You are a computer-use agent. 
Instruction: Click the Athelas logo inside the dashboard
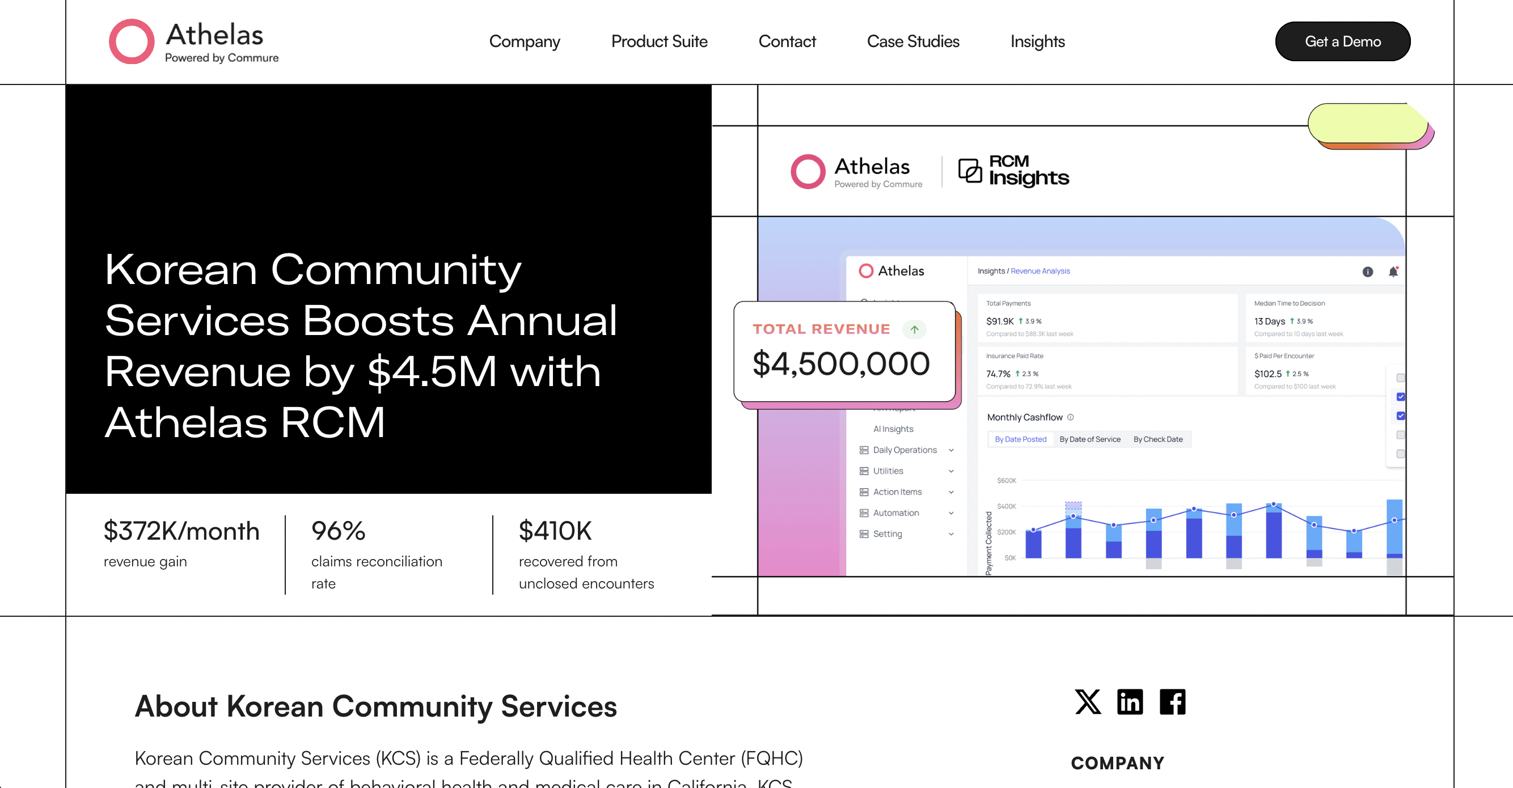891,270
